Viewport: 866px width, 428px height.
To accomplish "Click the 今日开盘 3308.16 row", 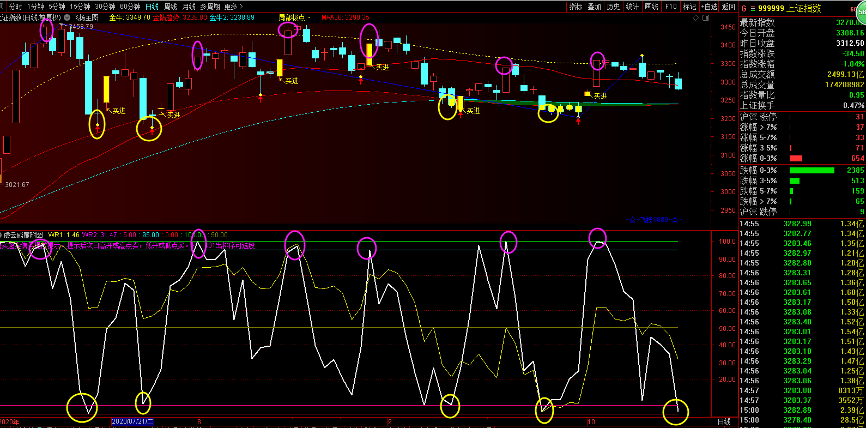I will click(802, 33).
